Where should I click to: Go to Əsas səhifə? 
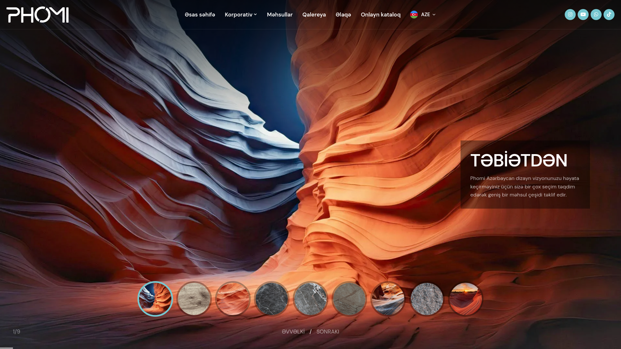(200, 15)
